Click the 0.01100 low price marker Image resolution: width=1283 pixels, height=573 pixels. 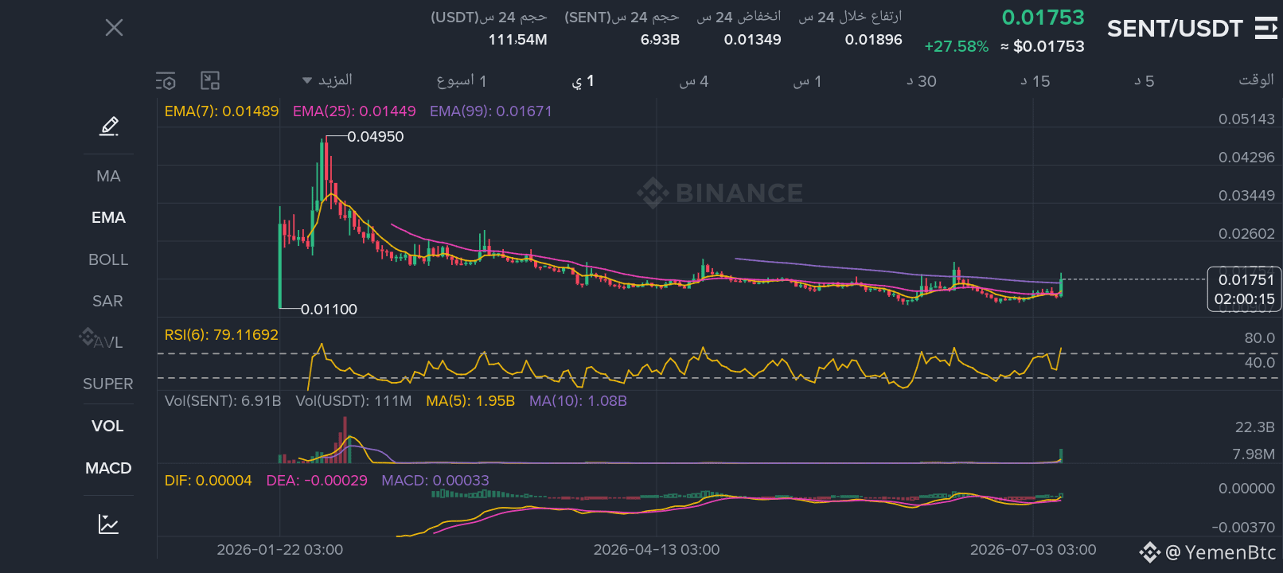coord(330,310)
